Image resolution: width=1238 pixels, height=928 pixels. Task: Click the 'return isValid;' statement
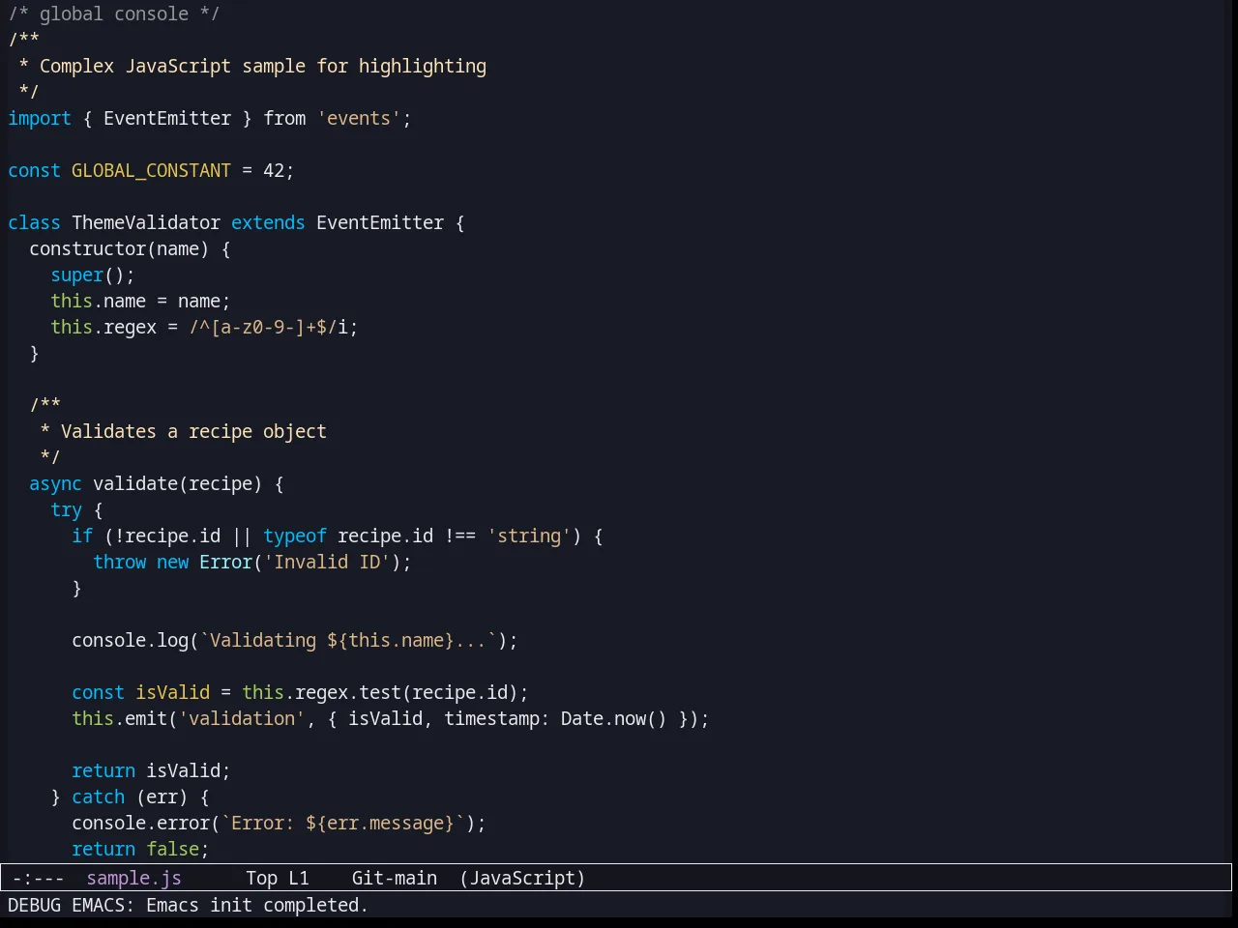151,770
